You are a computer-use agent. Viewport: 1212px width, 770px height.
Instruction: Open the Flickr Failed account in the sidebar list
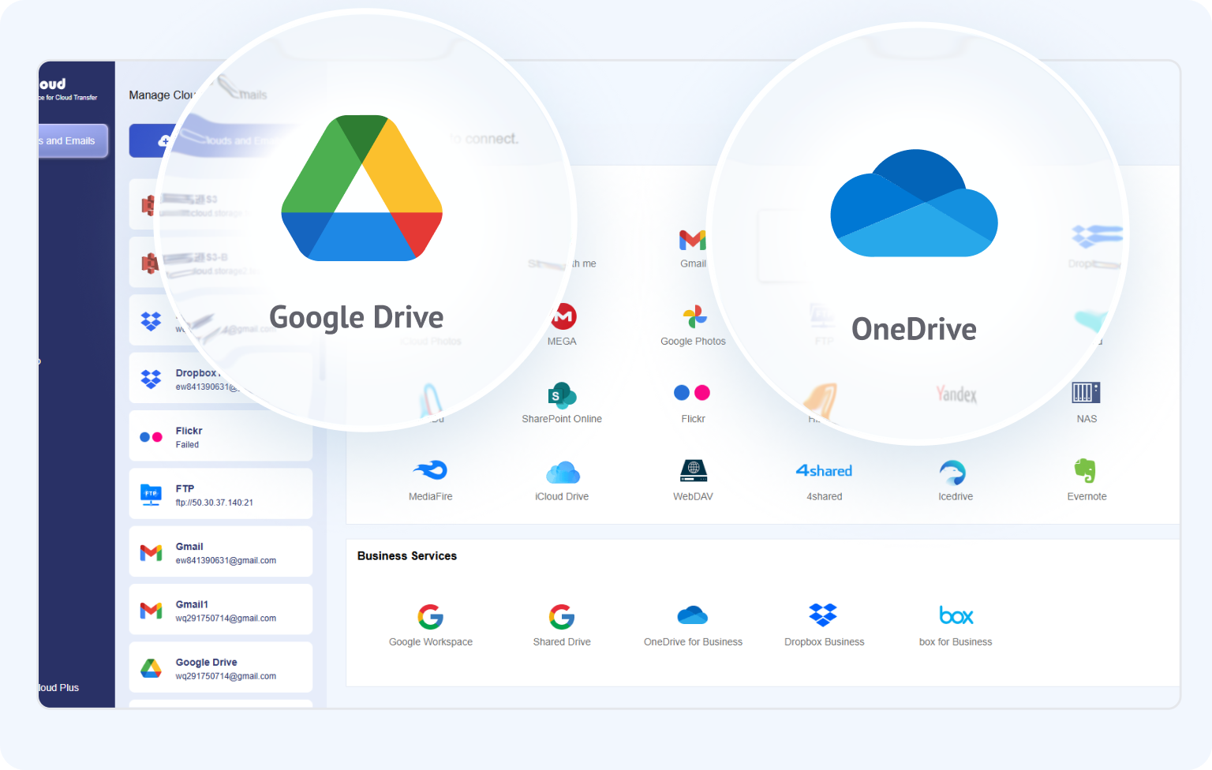click(221, 436)
